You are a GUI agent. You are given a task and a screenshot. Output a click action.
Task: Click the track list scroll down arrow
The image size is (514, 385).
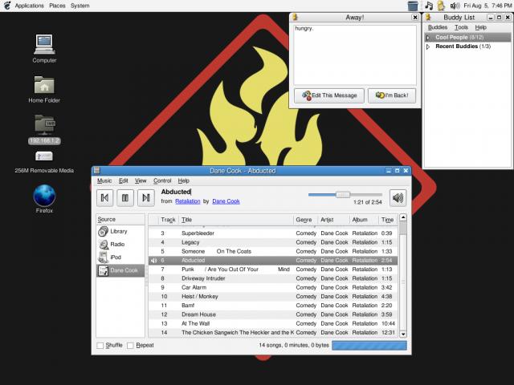(403, 334)
